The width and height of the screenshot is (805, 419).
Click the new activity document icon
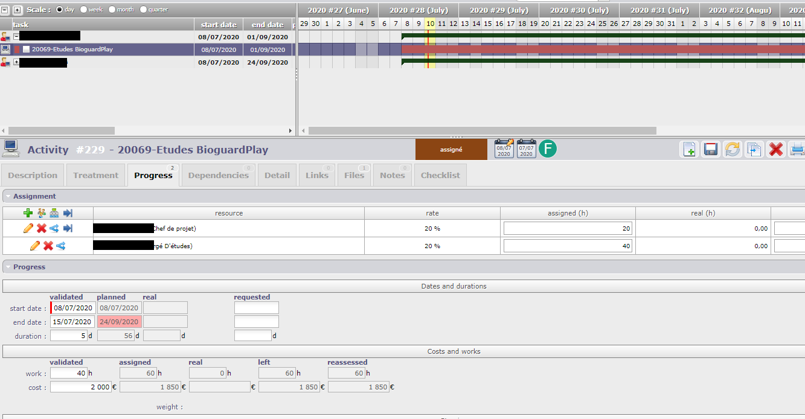(689, 149)
